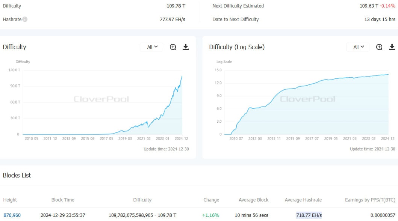Click the Average Block column header

coord(253,200)
